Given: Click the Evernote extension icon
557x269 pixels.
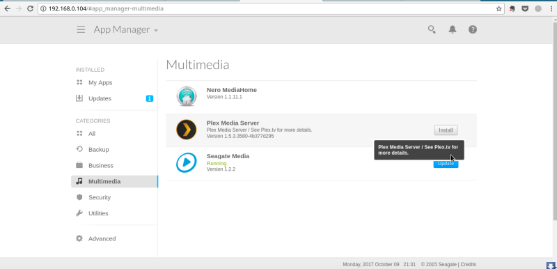Looking at the screenshot, I should pos(512,8).
